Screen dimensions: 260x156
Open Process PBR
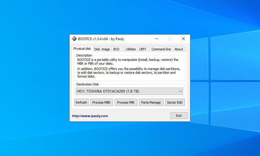[126, 102]
